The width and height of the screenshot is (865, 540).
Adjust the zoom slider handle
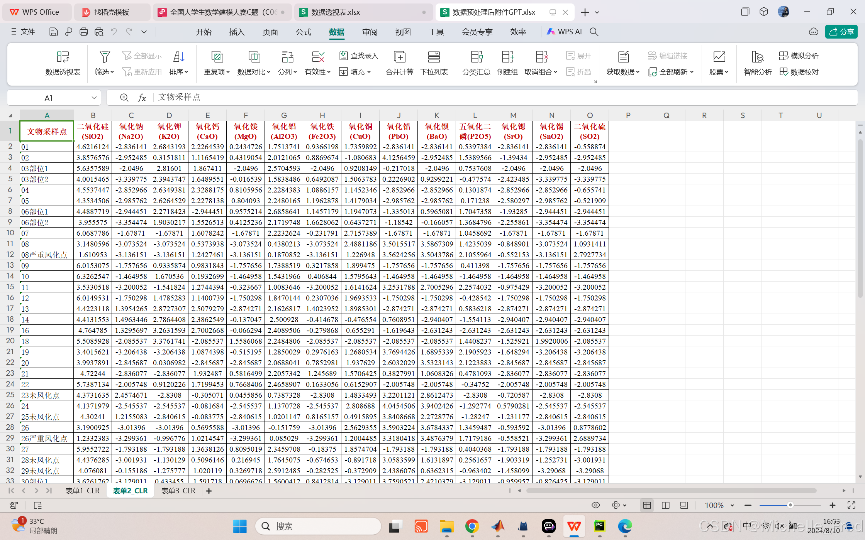click(x=790, y=505)
